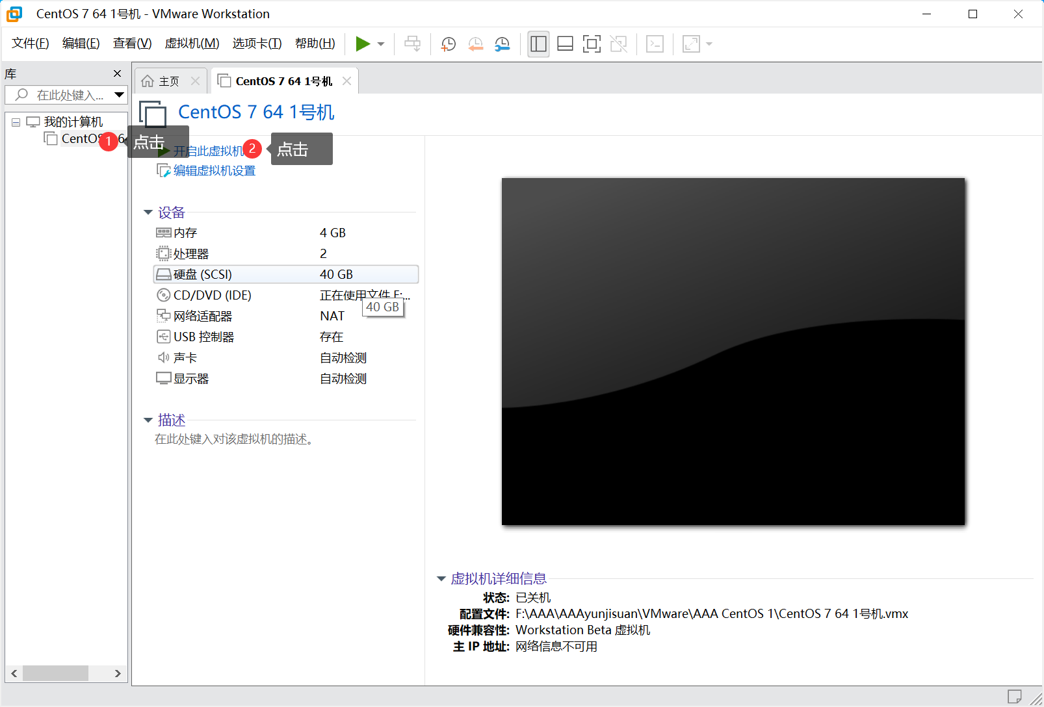Click the 4 GB memory value
This screenshot has width=1044, height=707.
(x=333, y=233)
